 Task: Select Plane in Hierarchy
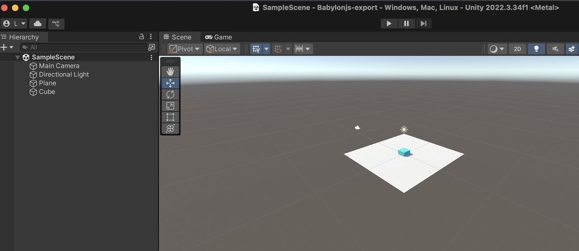click(47, 83)
